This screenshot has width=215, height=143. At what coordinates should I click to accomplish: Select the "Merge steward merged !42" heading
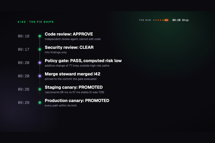tap(73, 74)
